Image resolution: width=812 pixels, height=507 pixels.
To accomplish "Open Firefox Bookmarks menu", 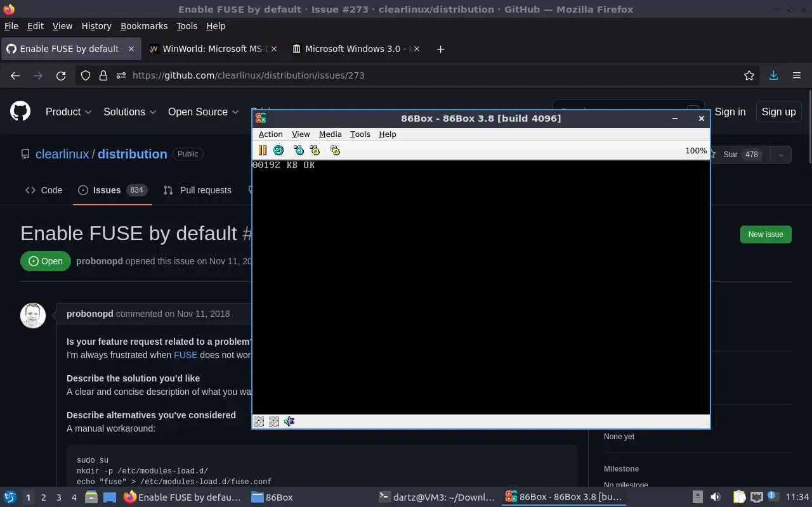I will [144, 26].
